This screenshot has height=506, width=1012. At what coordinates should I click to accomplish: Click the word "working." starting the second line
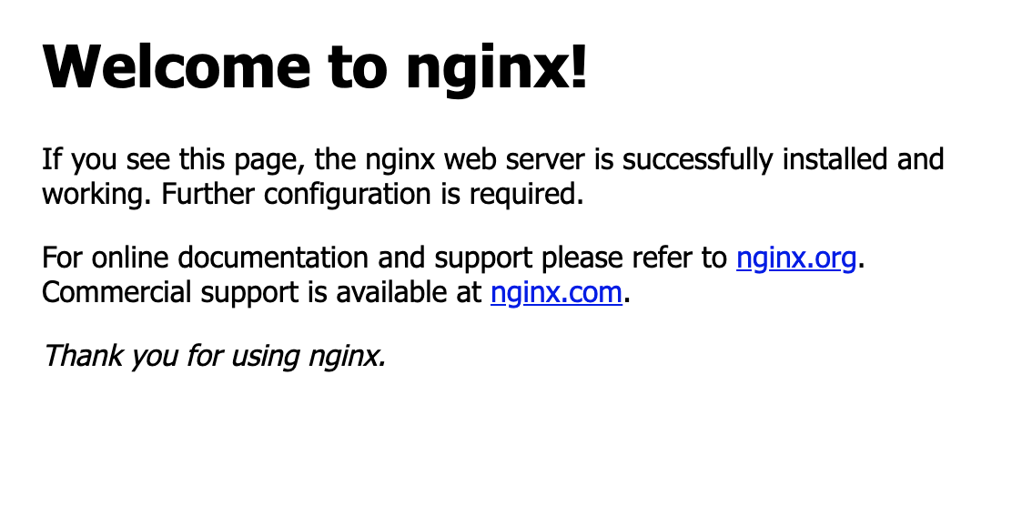coord(97,194)
